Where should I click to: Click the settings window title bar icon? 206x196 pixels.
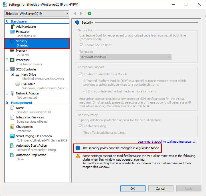click(5, 4)
